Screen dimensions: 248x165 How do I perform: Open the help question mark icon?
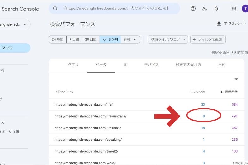193,9
